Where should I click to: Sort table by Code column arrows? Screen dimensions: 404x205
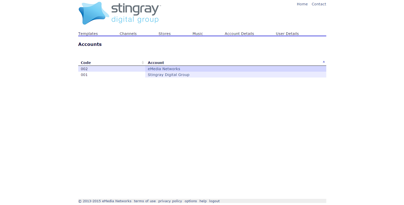click(143, 63)
